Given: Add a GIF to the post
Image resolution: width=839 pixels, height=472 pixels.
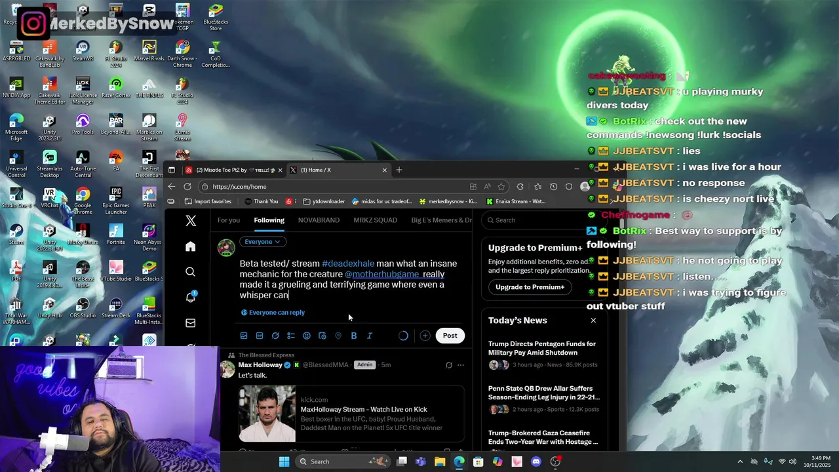Looking at the screenshot, I should click(260, 336).
